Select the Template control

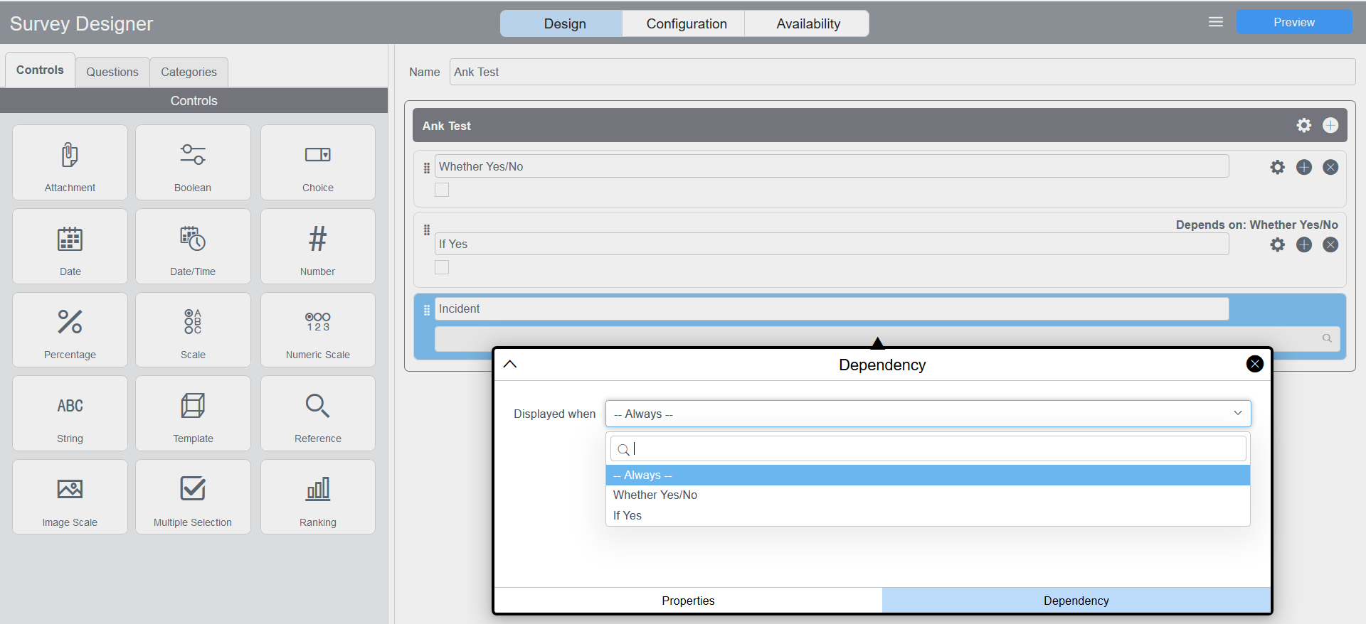[193, 414]
